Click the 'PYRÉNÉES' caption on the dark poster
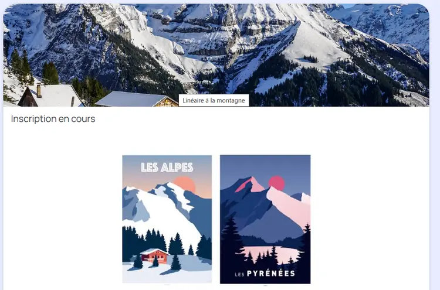 click(x=271, y=273)
